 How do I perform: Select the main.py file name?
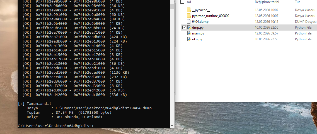pyautogui.click(x=198, y=33)
